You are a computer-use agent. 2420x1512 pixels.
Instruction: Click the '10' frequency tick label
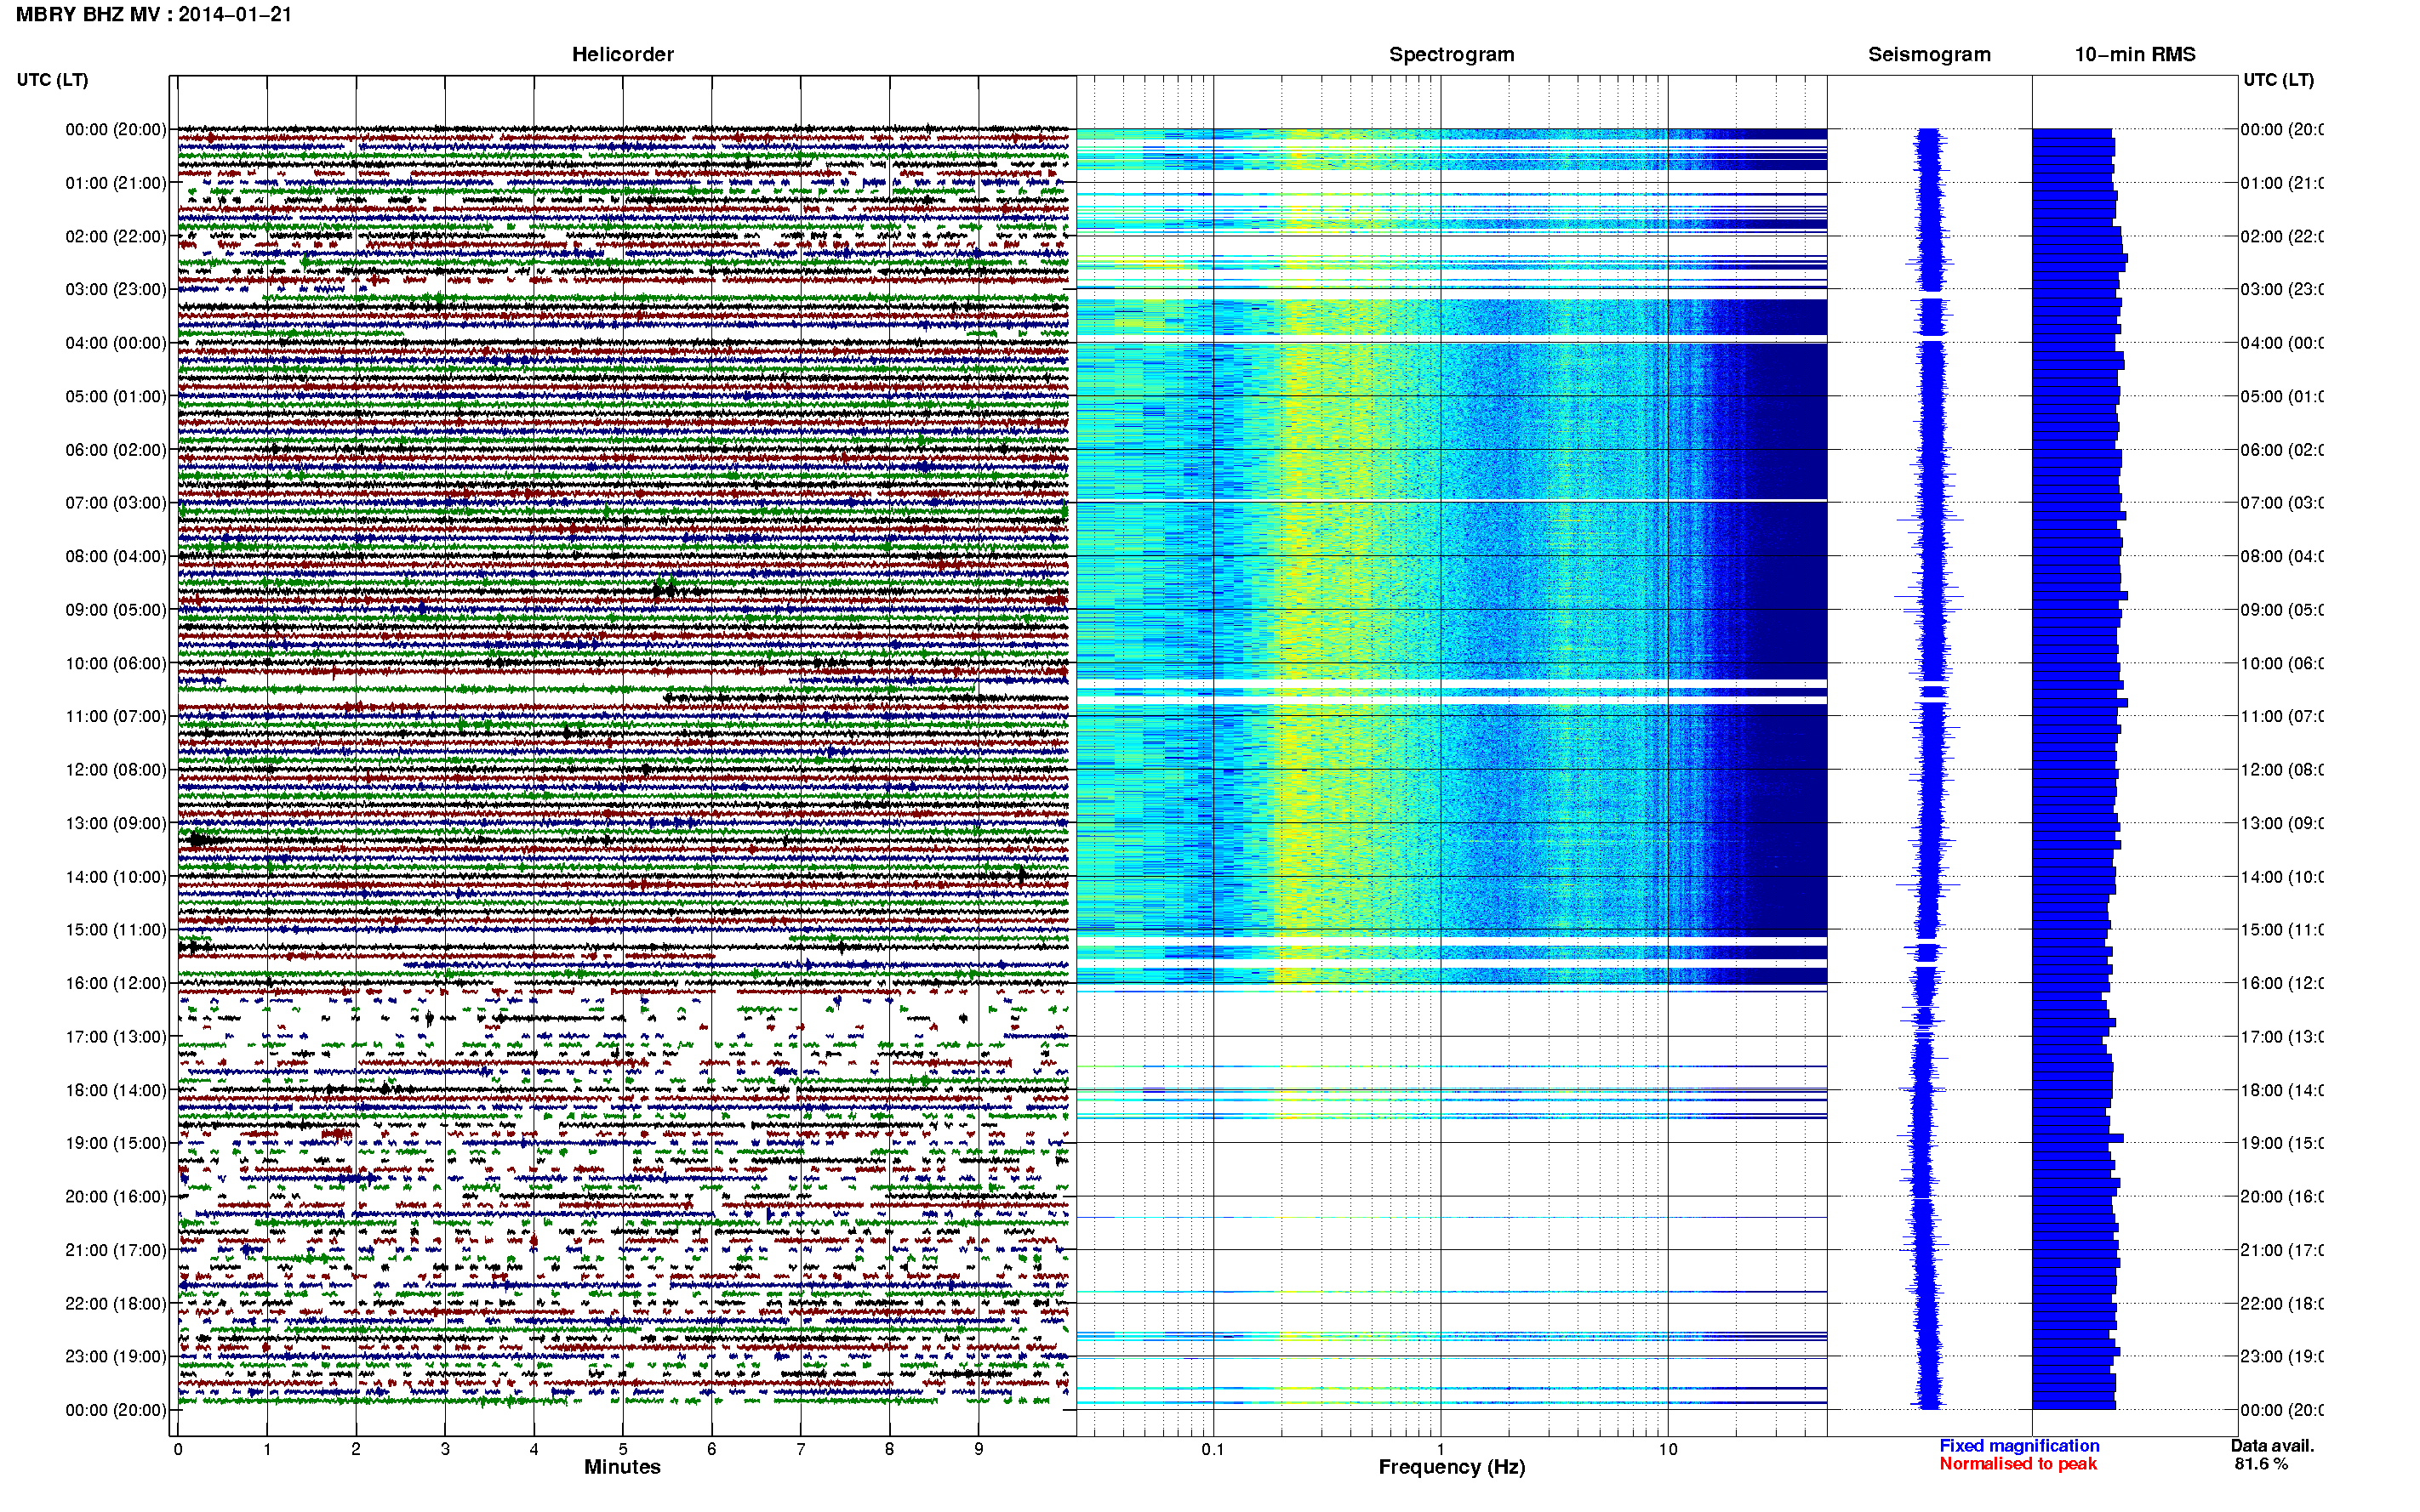[1668, 1449]
